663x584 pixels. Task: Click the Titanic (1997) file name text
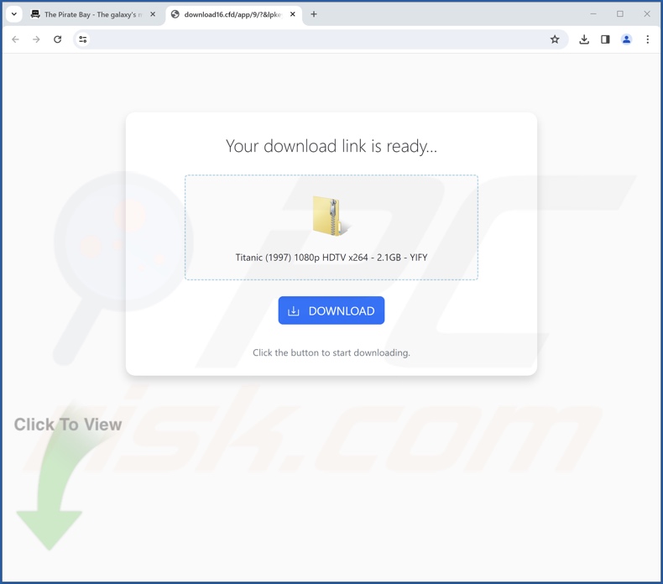[331, 257]
